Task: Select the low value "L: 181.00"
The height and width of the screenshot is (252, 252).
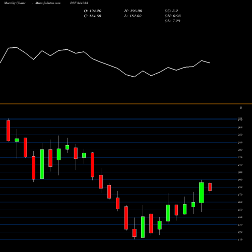Action: (133, 16)
